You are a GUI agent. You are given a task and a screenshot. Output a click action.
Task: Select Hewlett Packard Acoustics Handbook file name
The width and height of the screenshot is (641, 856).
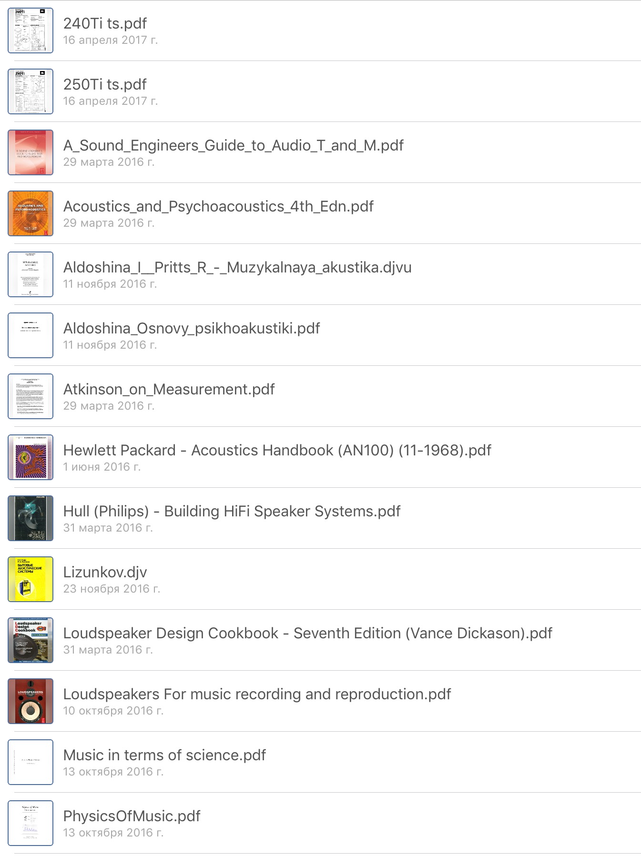coord(277,450)
